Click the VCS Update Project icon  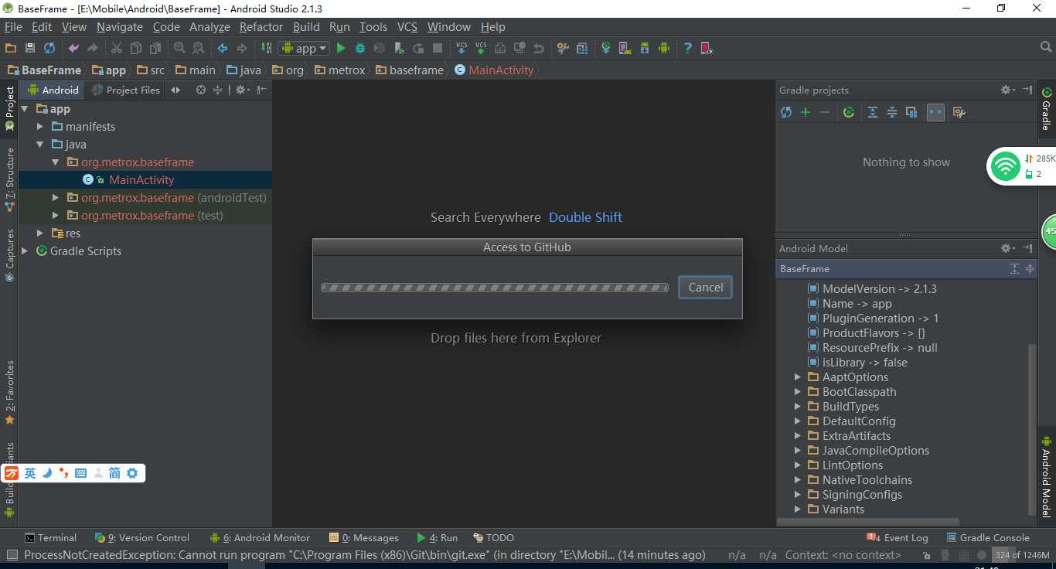click(462, 48)
